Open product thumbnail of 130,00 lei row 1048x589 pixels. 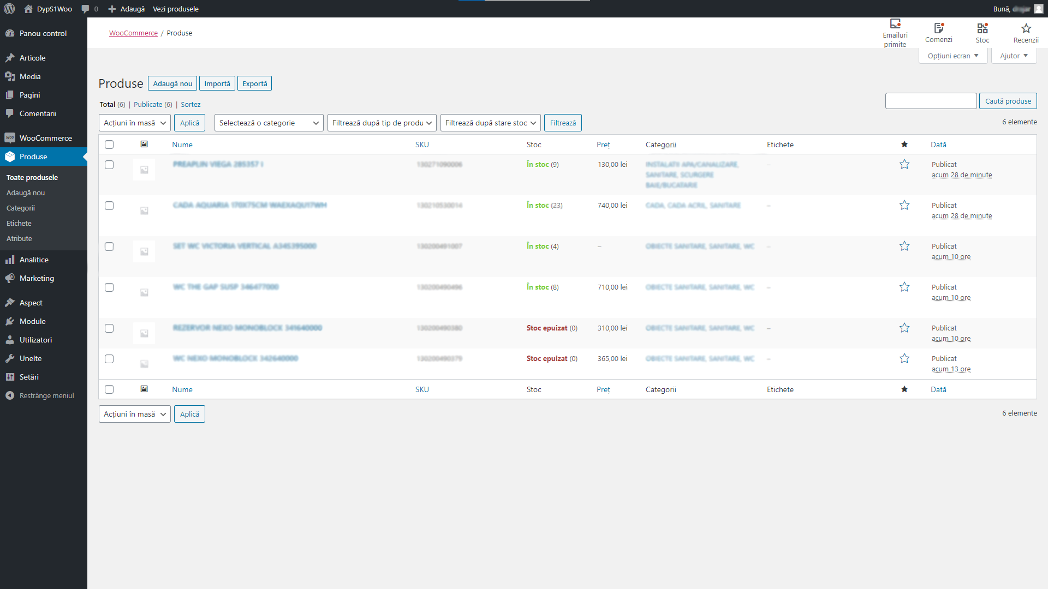144,170
